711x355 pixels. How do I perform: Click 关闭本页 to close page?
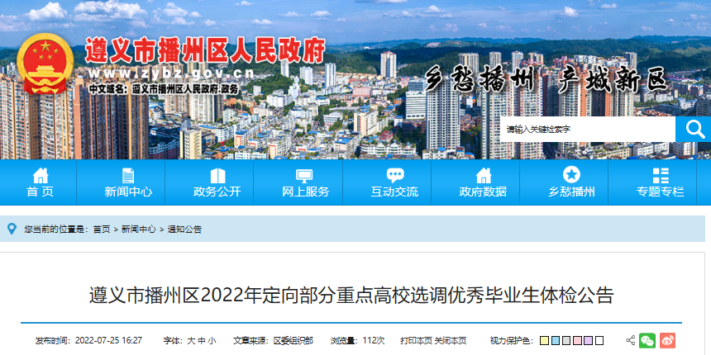point(451,340)
